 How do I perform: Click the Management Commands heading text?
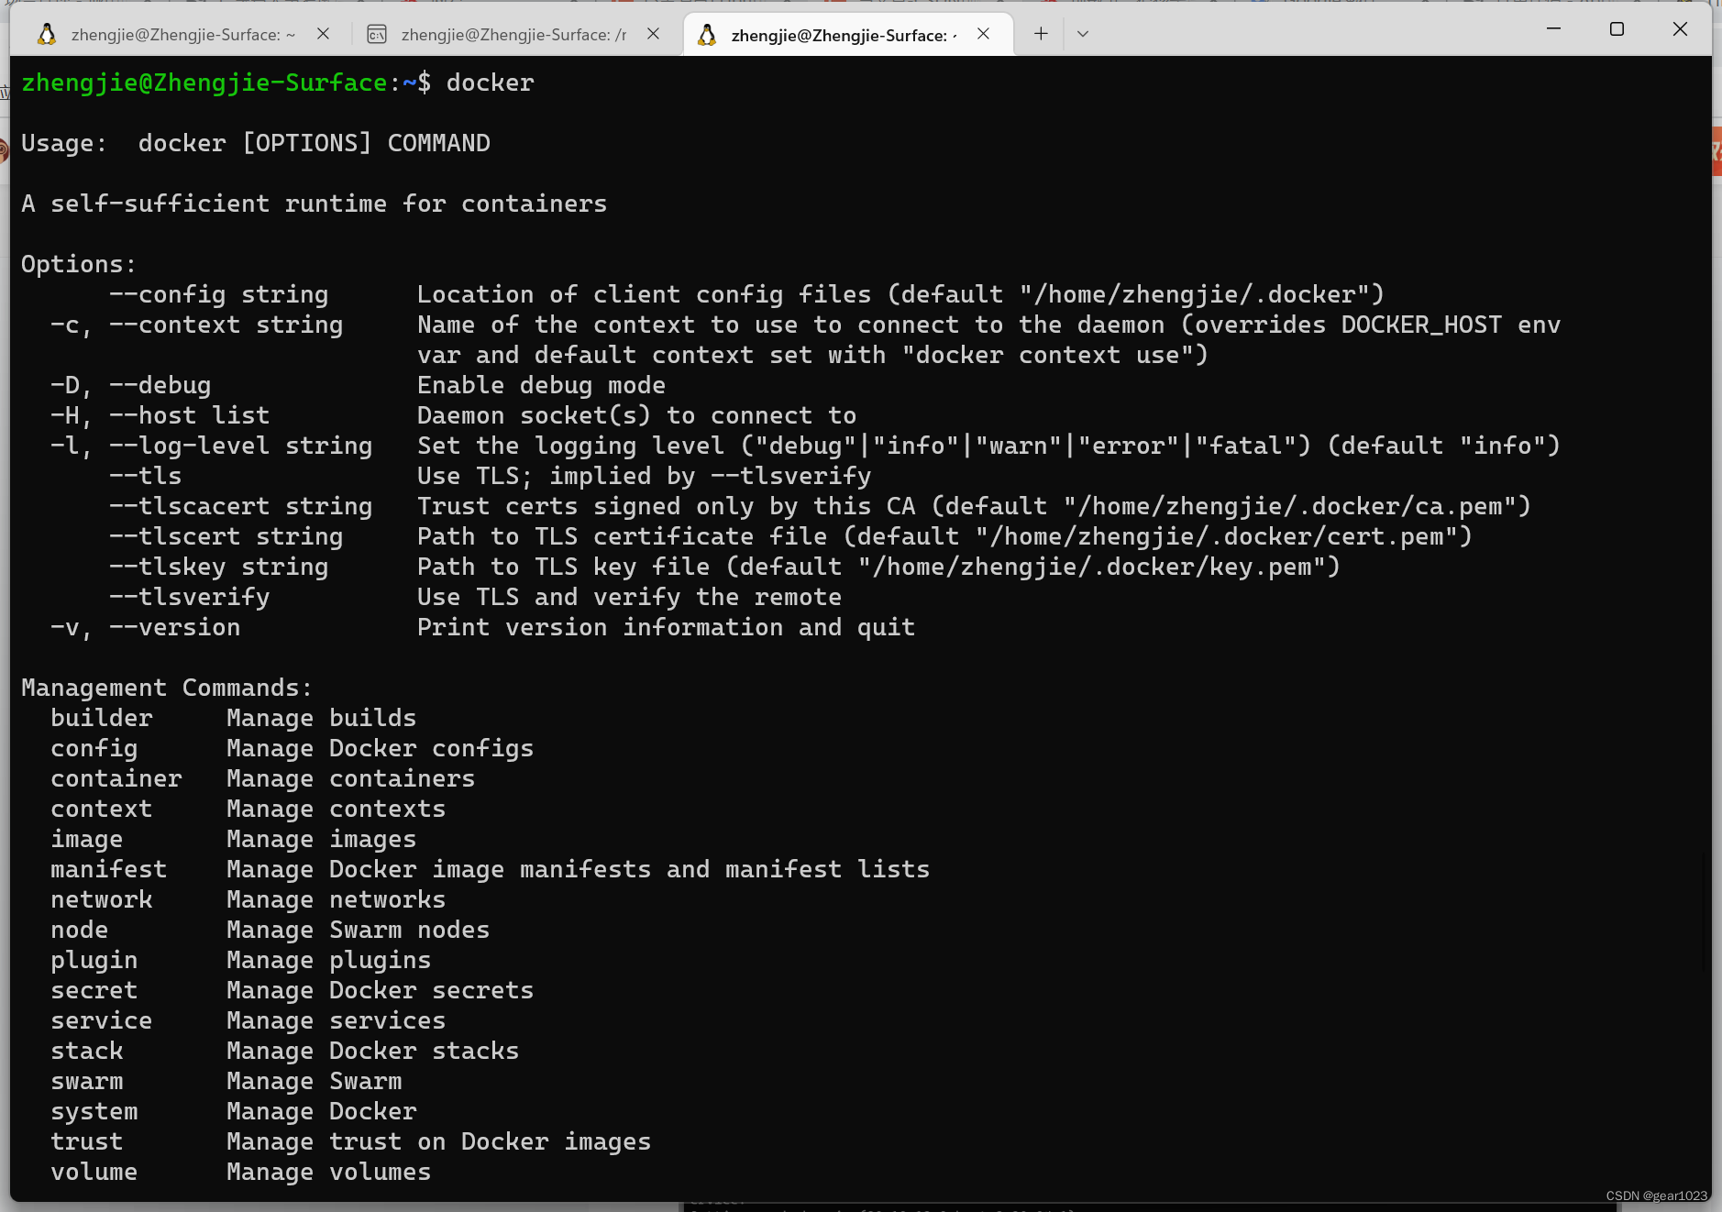click(x=166, y=687)
